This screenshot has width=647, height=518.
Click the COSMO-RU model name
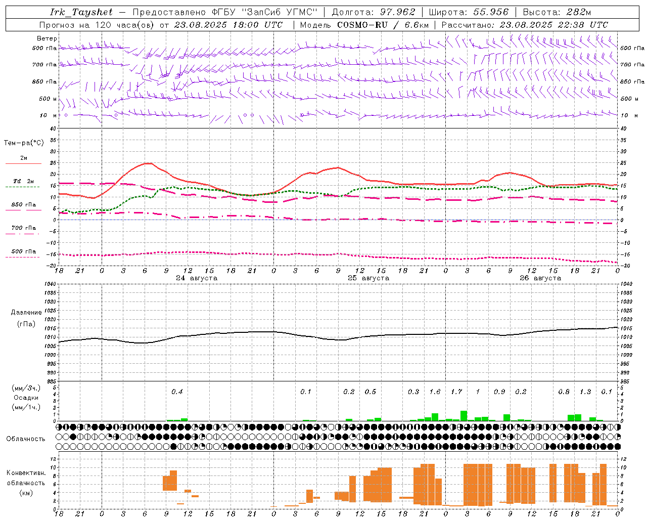362,25
